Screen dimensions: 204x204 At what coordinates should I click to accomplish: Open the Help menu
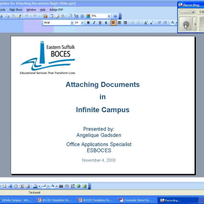coord(43,10)
